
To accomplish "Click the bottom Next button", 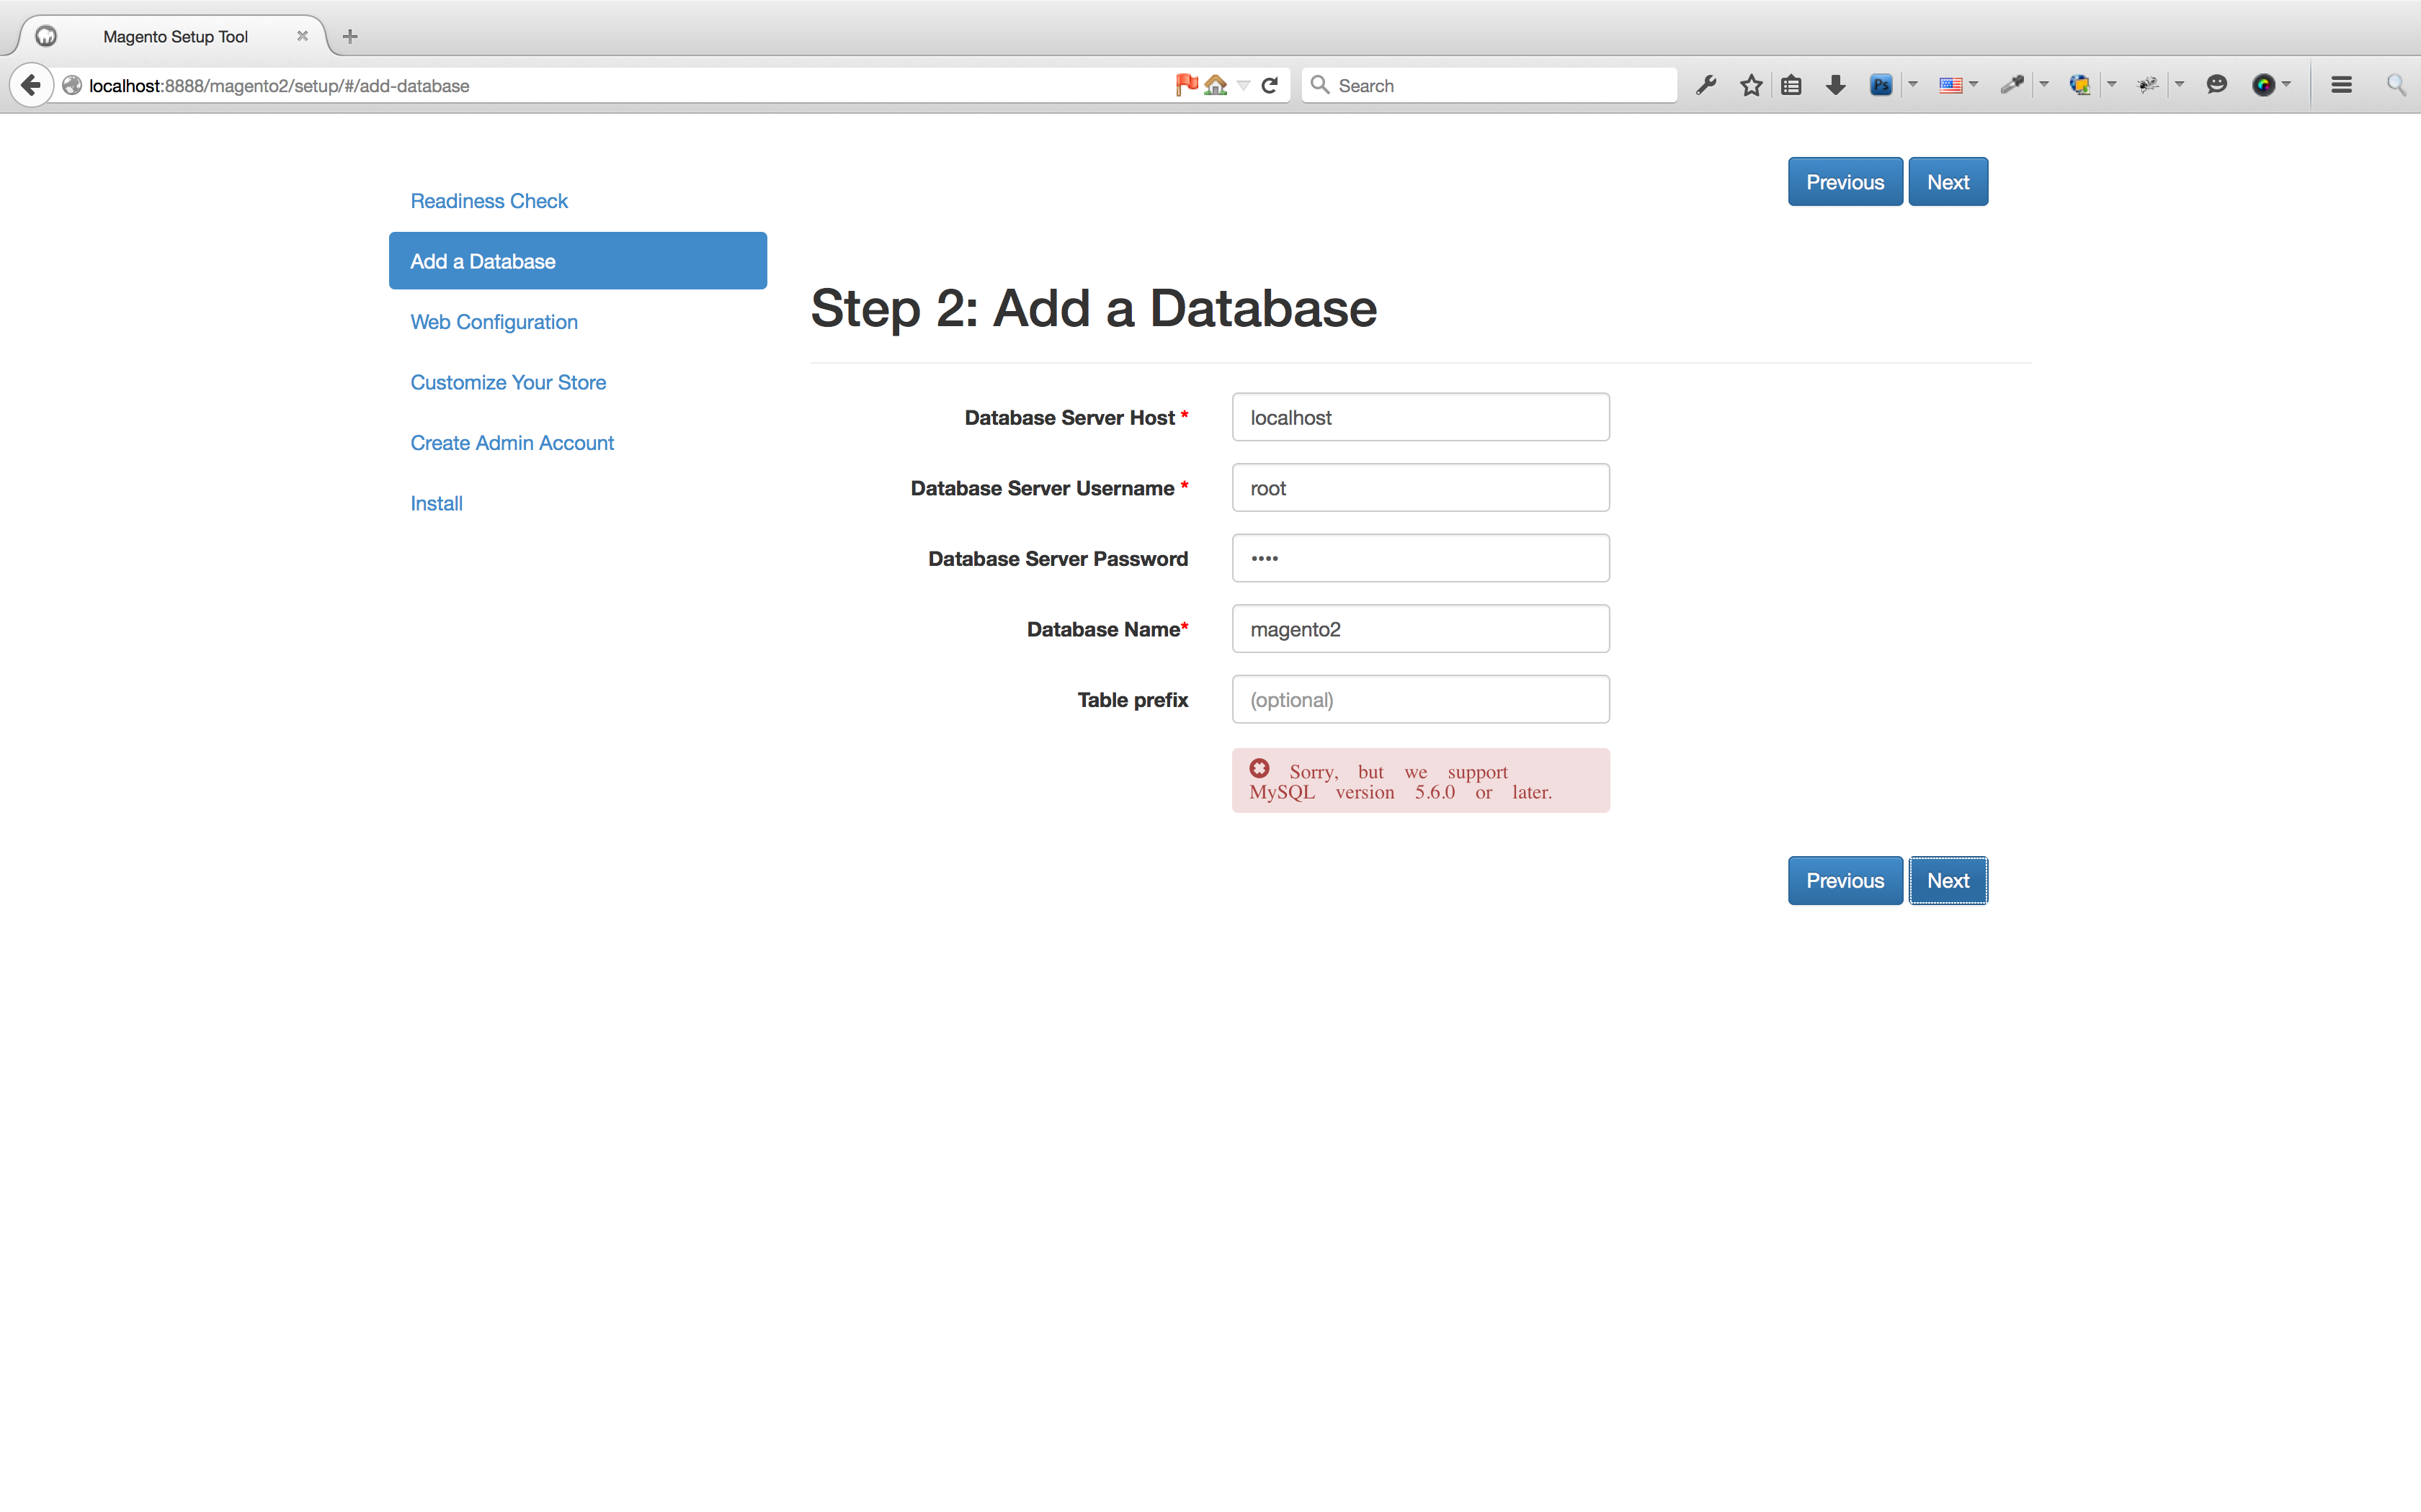I will point(1947,880).
